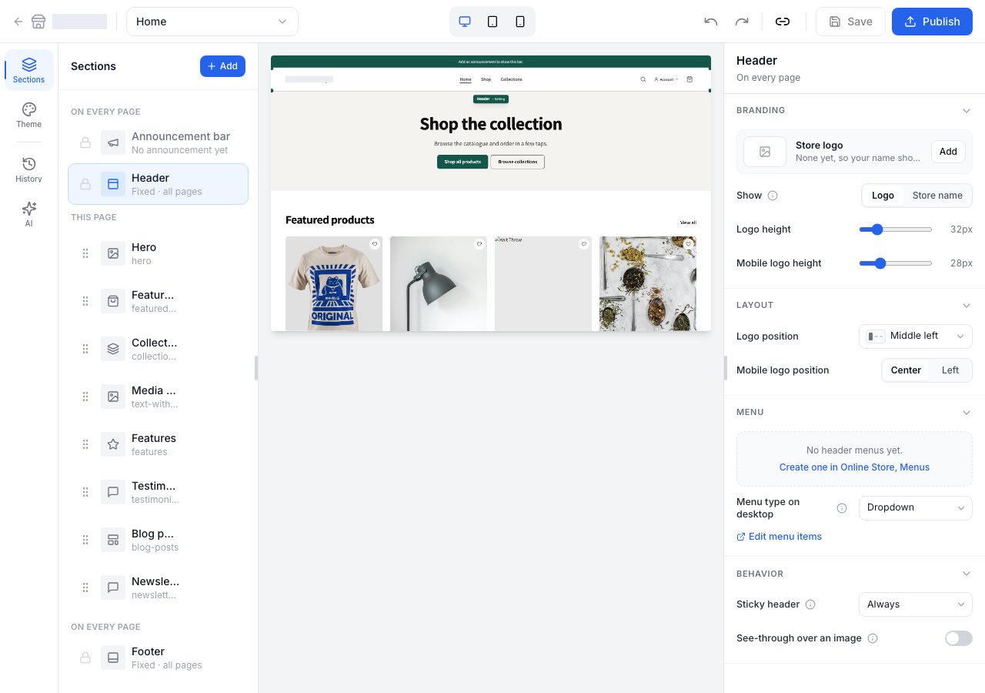Screen dimensions: 985x693
Task: Toggle See-through over an image switch
Action: pyautogui.click(x=959, y=638)
